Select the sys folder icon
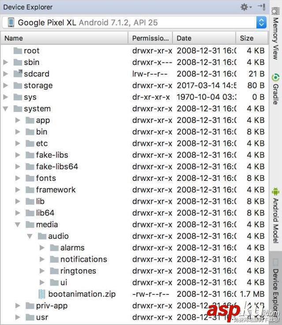This screenshot has height=325, width=282. [18, 97]
